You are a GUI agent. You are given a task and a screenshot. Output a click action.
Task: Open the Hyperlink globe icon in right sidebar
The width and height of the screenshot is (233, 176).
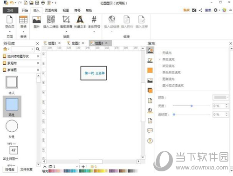pos(150,110)
